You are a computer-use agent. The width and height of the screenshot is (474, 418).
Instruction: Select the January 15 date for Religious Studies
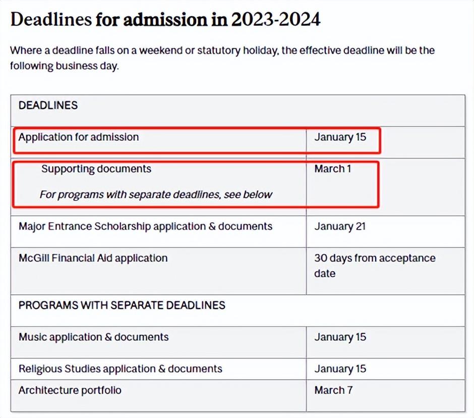point(340,369)
